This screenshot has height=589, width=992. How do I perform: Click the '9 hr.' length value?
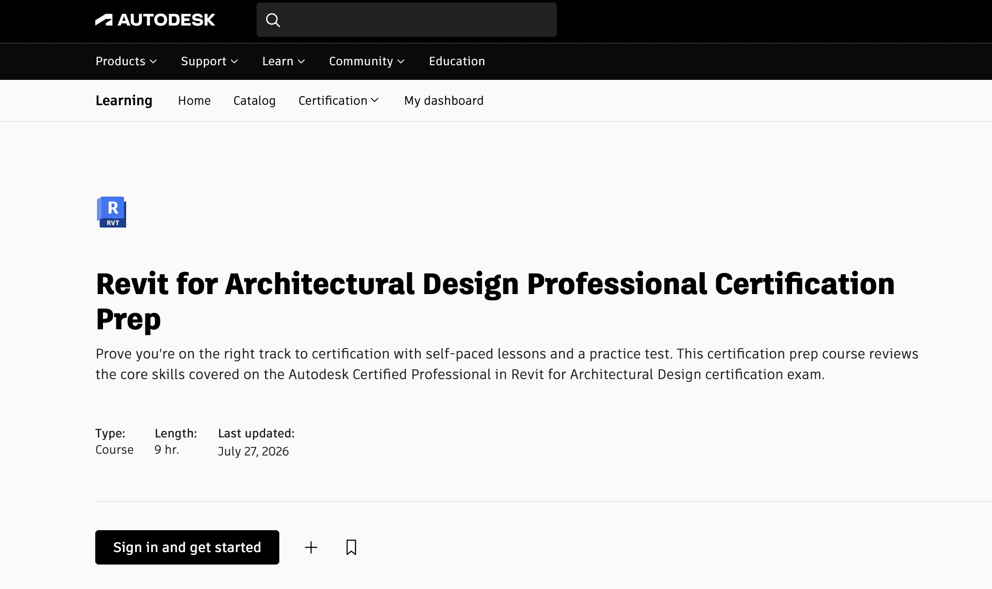point(166,449)
